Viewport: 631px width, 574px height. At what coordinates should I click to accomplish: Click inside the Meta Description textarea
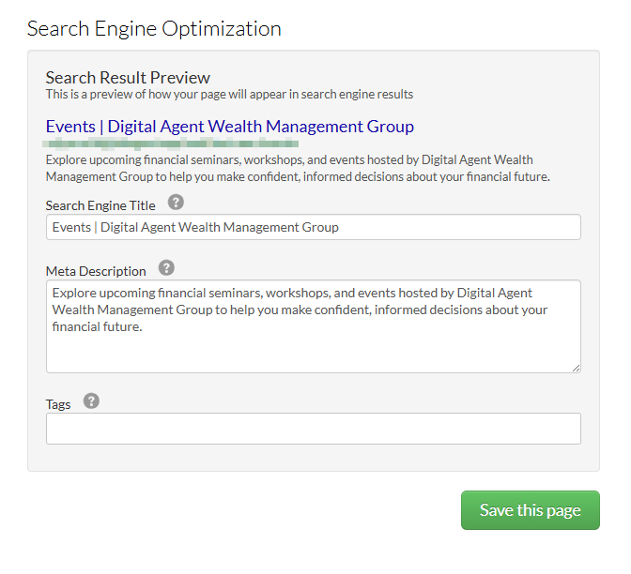pyautogui.click(x=313, y=326)
